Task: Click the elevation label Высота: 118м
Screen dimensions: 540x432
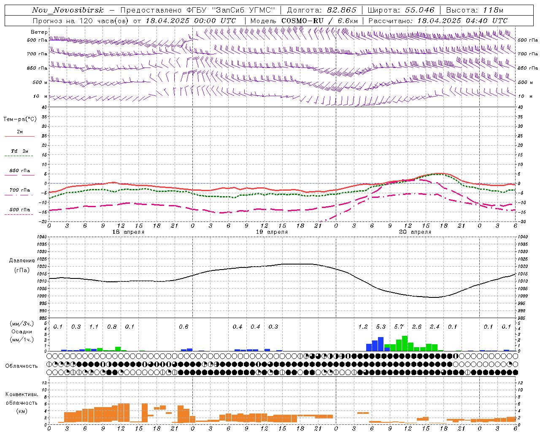Action: click(x=475, y=10)
